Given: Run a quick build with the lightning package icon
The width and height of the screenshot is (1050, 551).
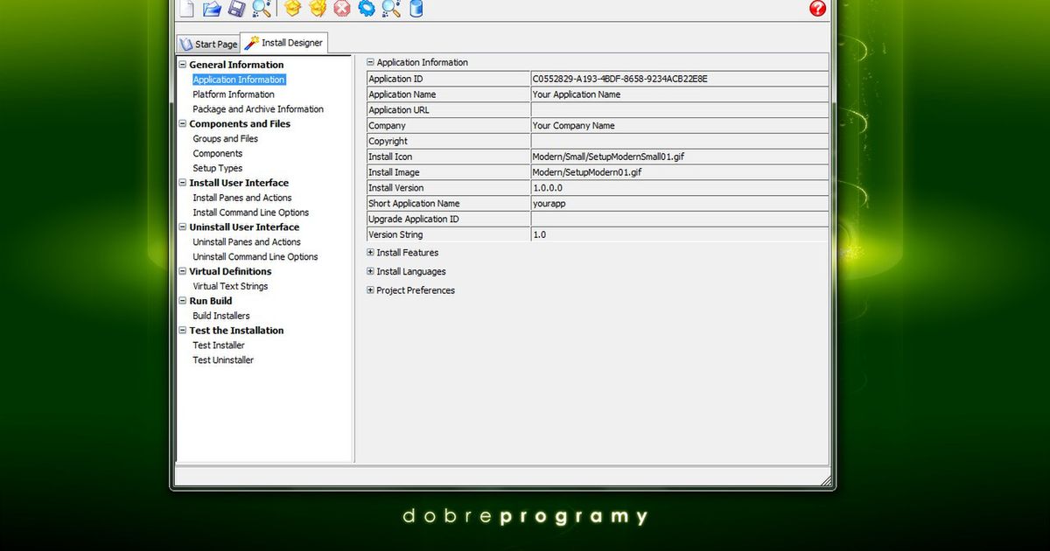Looking at the screenshot, I should [x=316, y=9].
